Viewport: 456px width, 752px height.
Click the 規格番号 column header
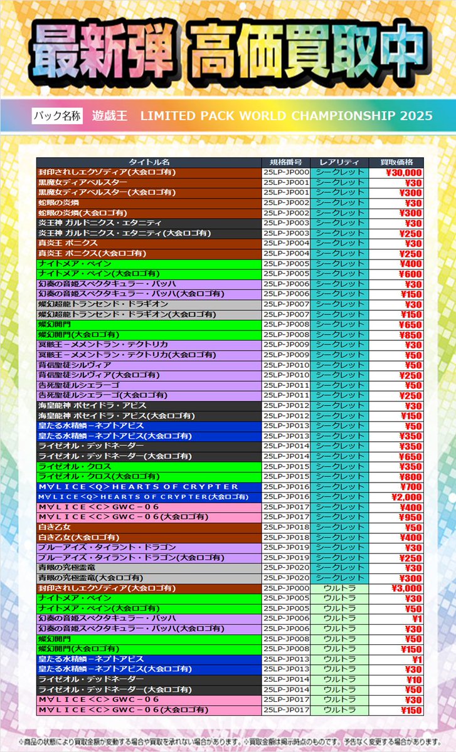tap(285, 162)
